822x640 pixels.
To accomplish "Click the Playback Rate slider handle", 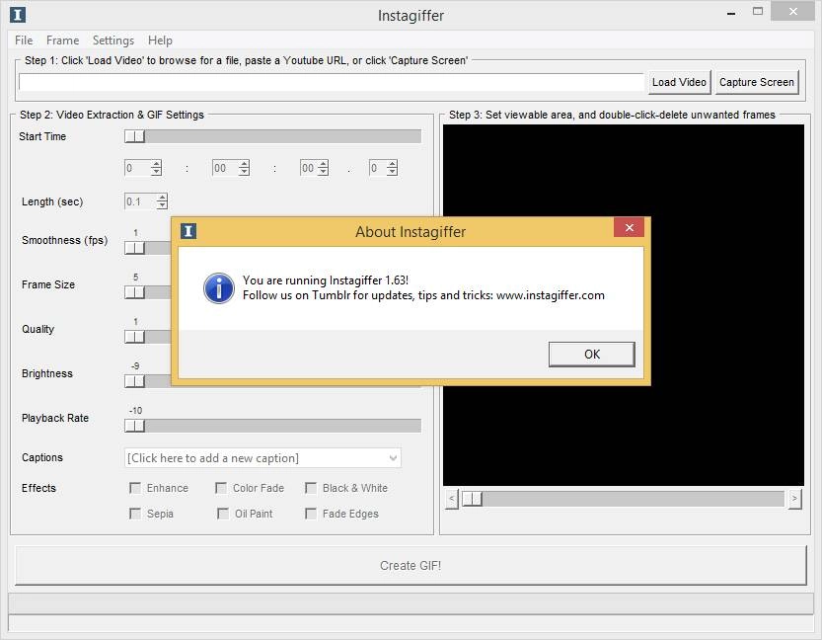I will pyautogui.click(x=135, y=426).
